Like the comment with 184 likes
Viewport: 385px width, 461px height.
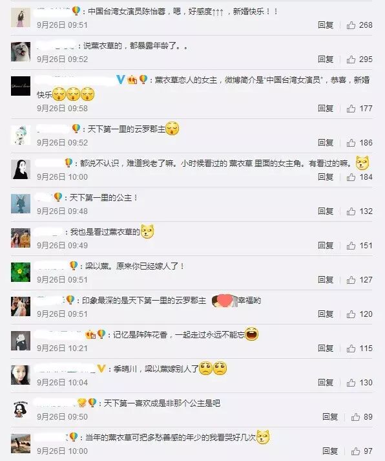pos(351,177)
